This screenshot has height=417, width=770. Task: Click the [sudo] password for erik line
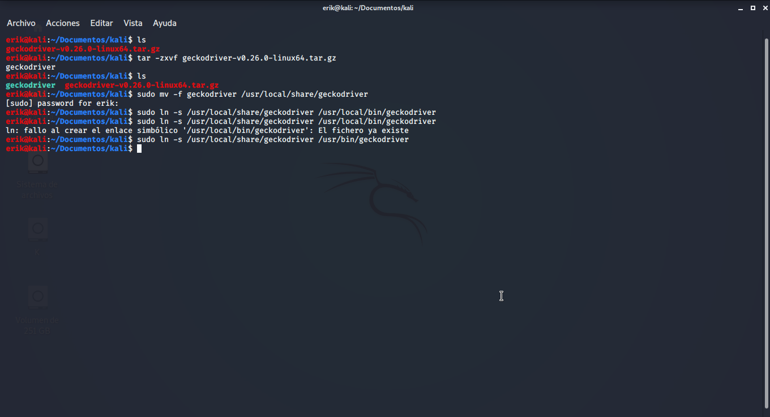[62, 103]
